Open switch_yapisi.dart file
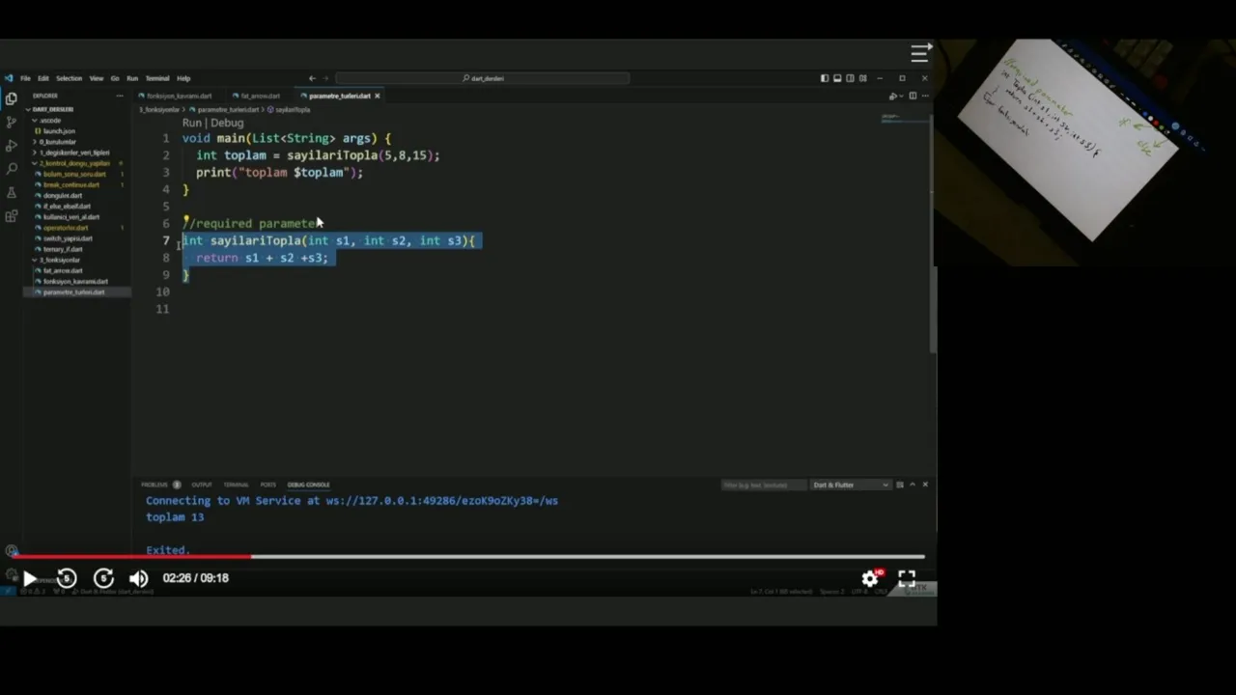The width and height of the screenshot is (1236, 695). [68, 238]
